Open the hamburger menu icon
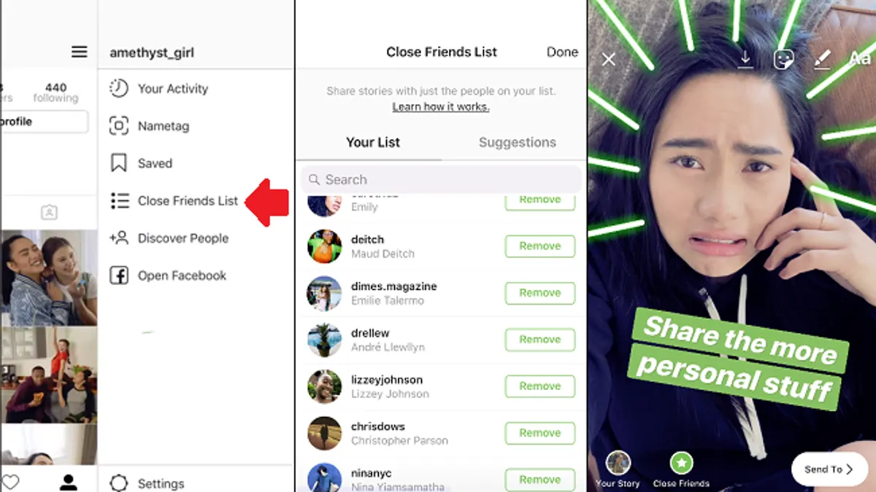Image resolution: width=876 pixels, height=492 pixels. [x=79, y=52]
